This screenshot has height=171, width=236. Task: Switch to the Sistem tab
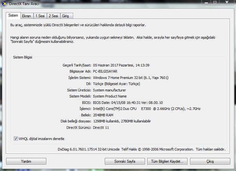[13, 15]
